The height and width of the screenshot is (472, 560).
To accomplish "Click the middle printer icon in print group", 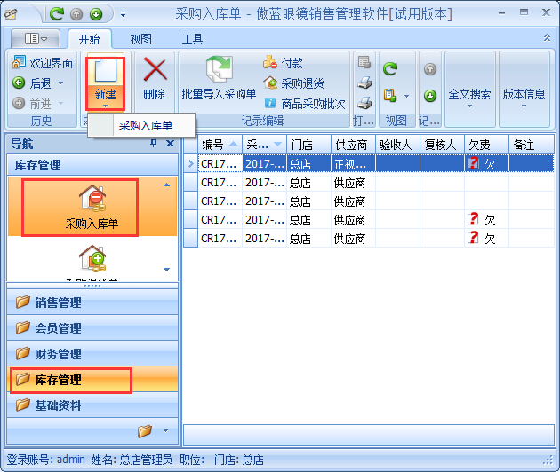I will tap(364, 83).
